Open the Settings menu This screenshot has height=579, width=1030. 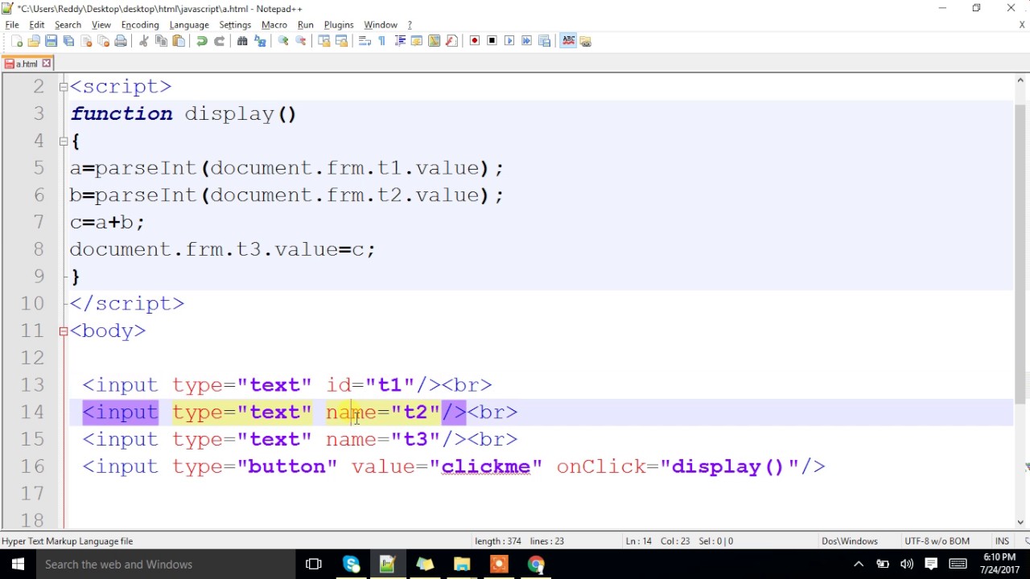[x=235, y=25]
